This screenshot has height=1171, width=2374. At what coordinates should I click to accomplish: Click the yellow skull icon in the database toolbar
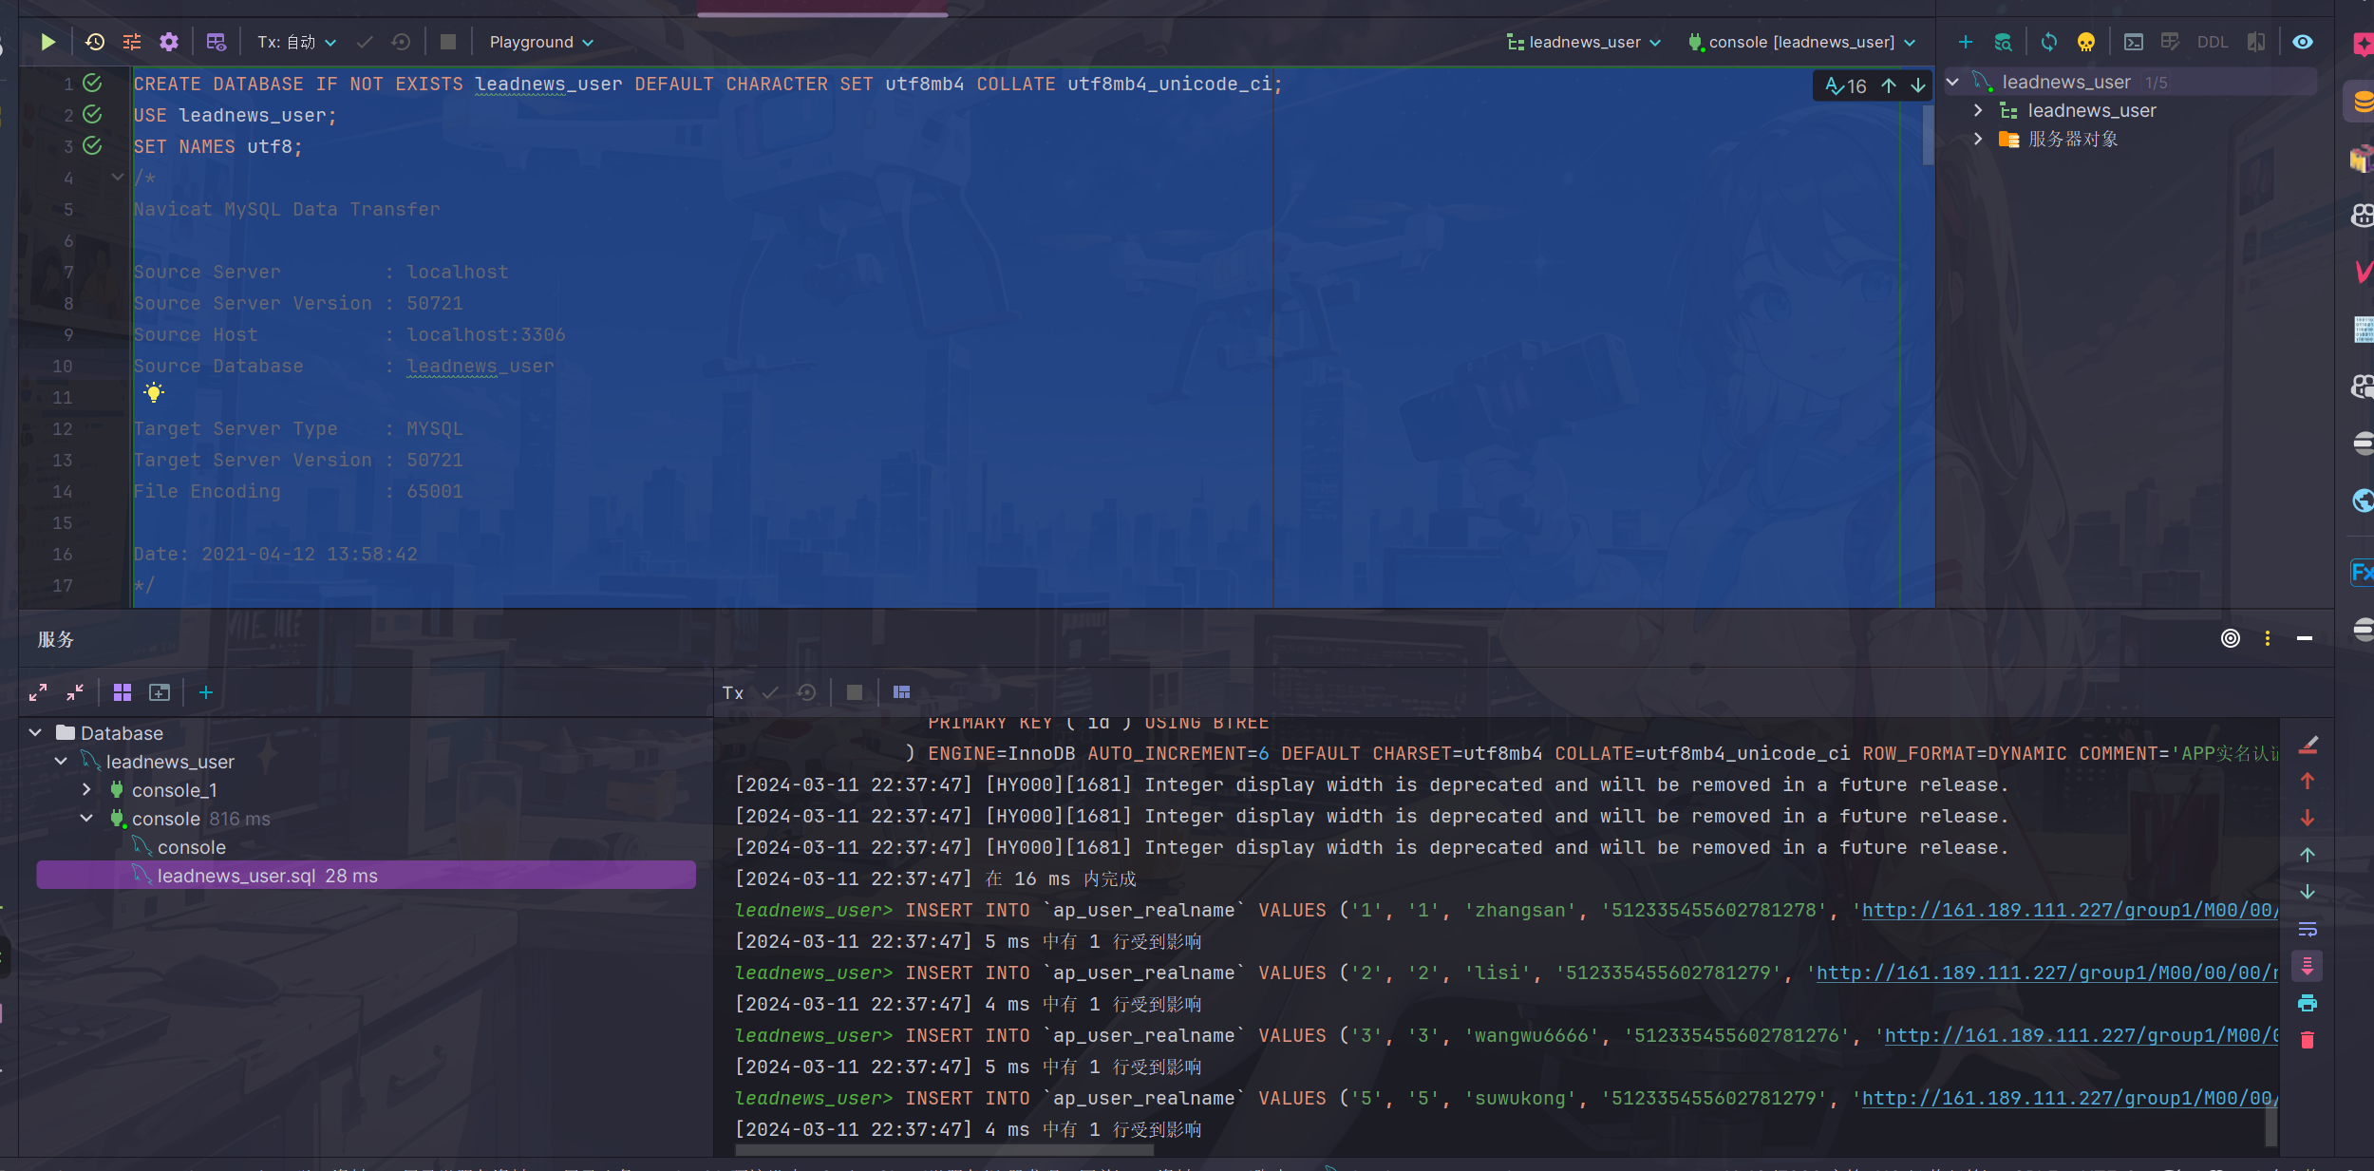click(x=2086, y=42)
